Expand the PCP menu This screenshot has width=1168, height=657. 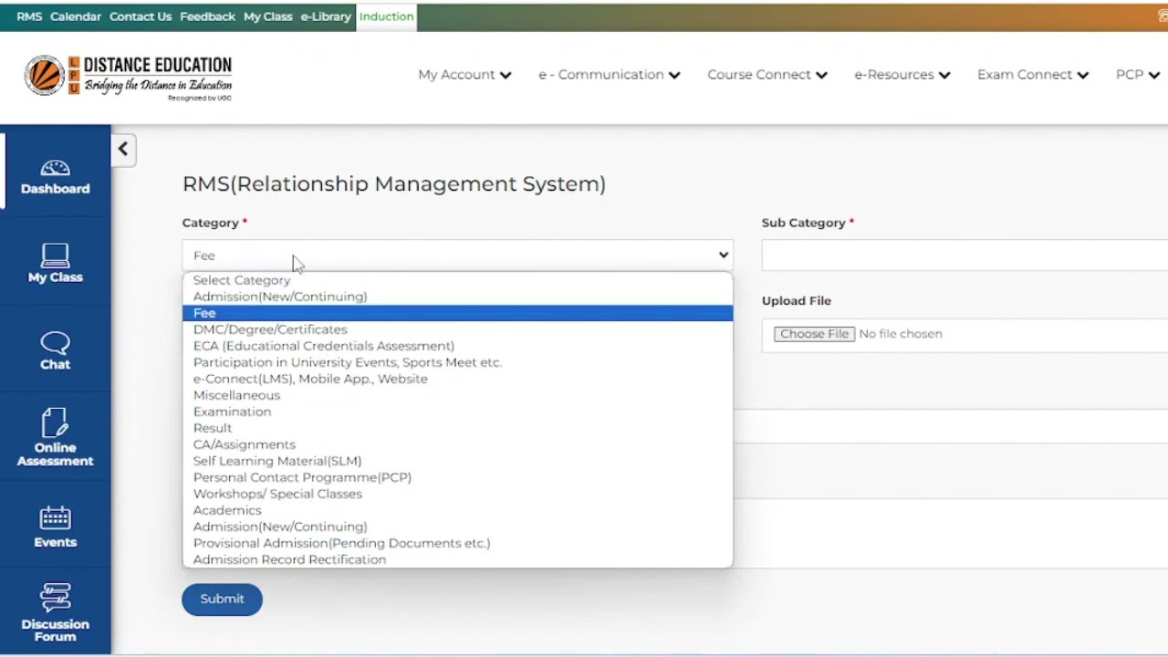coord(1137,75)
